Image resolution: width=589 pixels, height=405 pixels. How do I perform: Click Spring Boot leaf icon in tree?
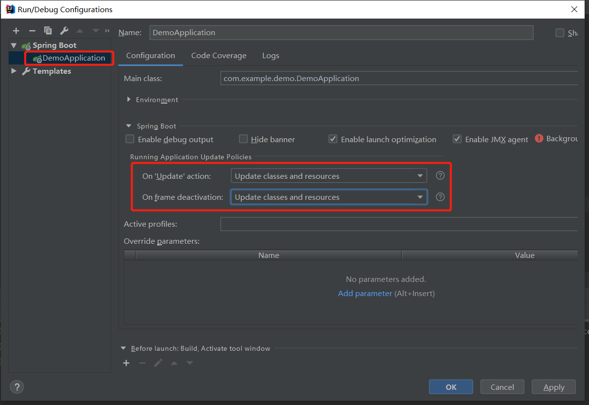(26, 45)
